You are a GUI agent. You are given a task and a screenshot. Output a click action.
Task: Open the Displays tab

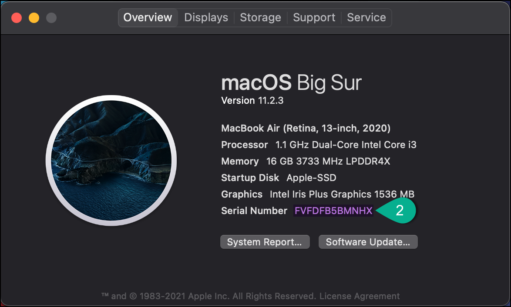click(x=206, y=18)
